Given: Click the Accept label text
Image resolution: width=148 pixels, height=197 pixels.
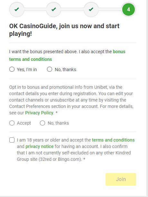Looking at the screenshot, I should pyautogui.click(x=24, y=123).
